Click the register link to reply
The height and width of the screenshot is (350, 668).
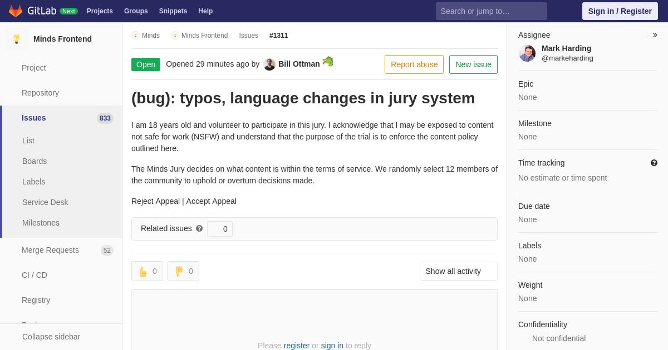pos(297,346)
